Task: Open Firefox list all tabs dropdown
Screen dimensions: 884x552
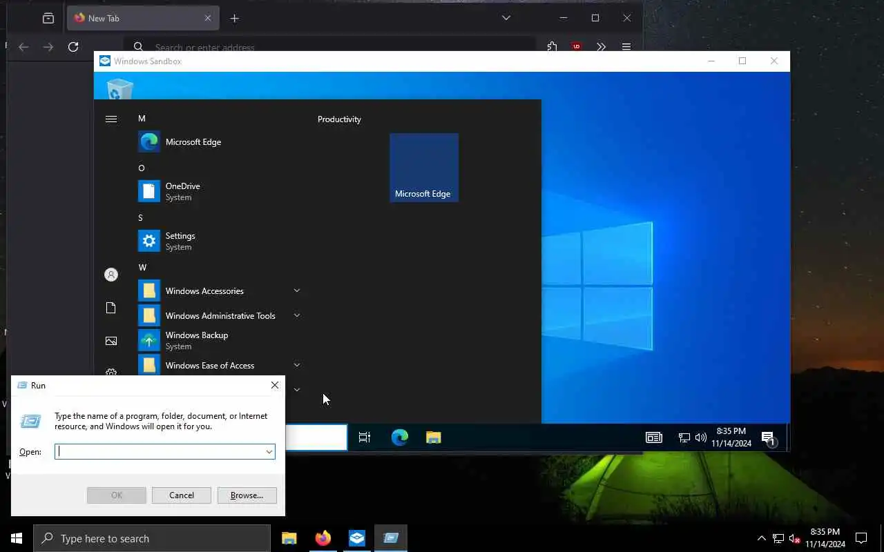Action: point(506,18)
